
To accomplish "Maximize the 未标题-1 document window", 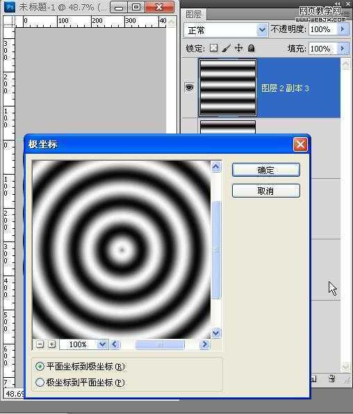I will (136, 7).
